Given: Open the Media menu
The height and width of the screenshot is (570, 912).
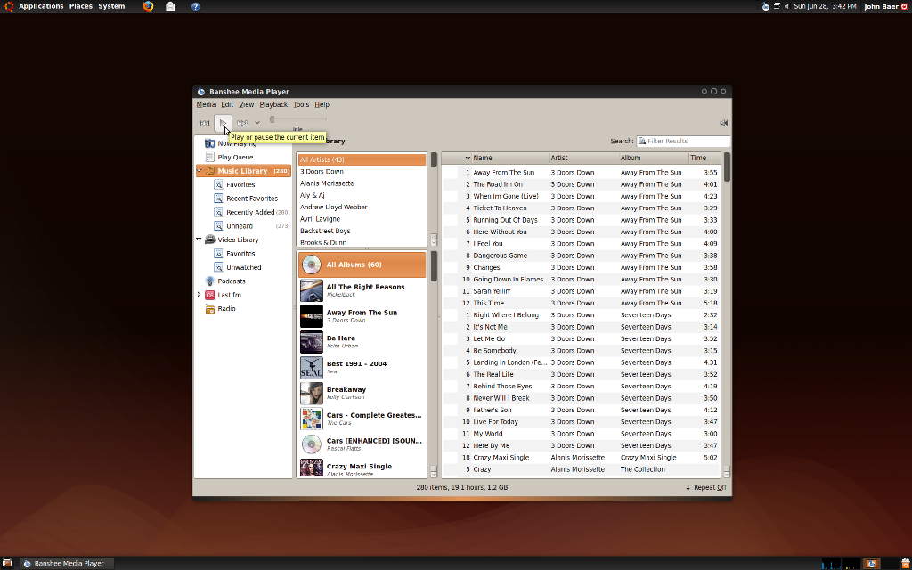Looking at the screenshot, I should click(206, 105).
